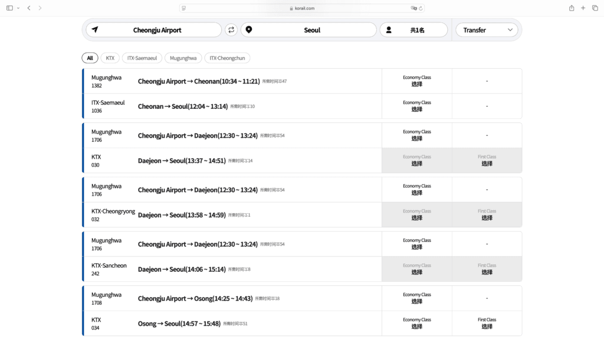Image resolution: width=604 pixels, height=339 pixels.
Task: Show tab overview icon in Safari
Action: (595, 8)
